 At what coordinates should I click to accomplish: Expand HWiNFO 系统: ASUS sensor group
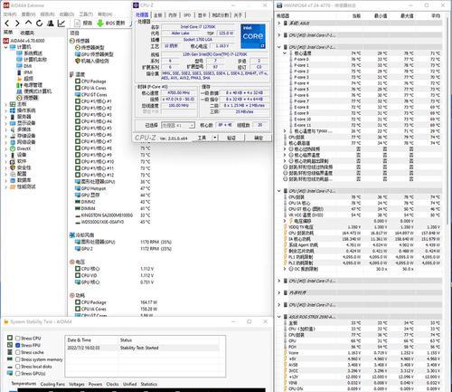coord(279,23)
